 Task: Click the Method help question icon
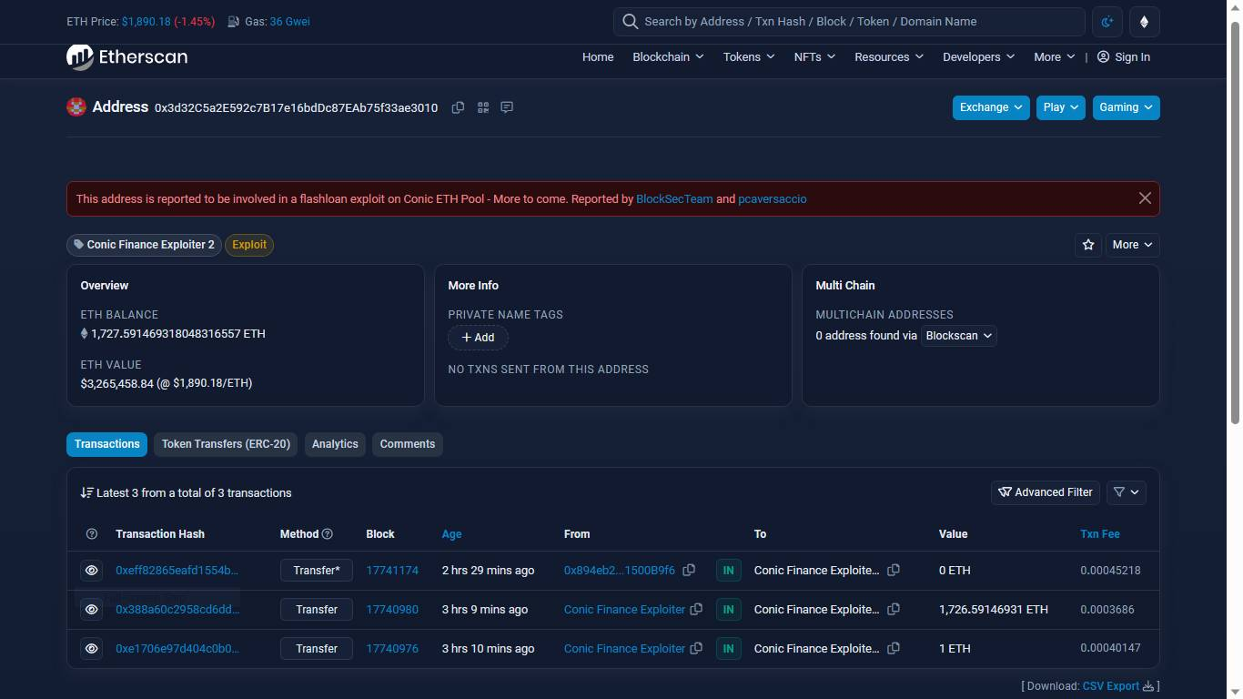coord(328,534)
